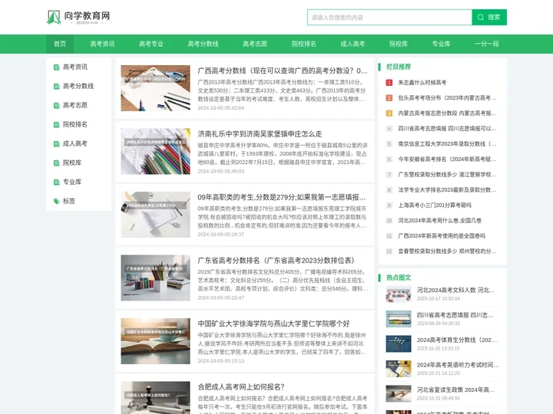Open rank 11 item 广西2024年新高考使用的是全国卷吗

[442, 236]
